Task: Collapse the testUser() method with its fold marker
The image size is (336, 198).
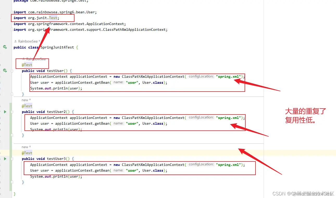Action: (12, 71)
